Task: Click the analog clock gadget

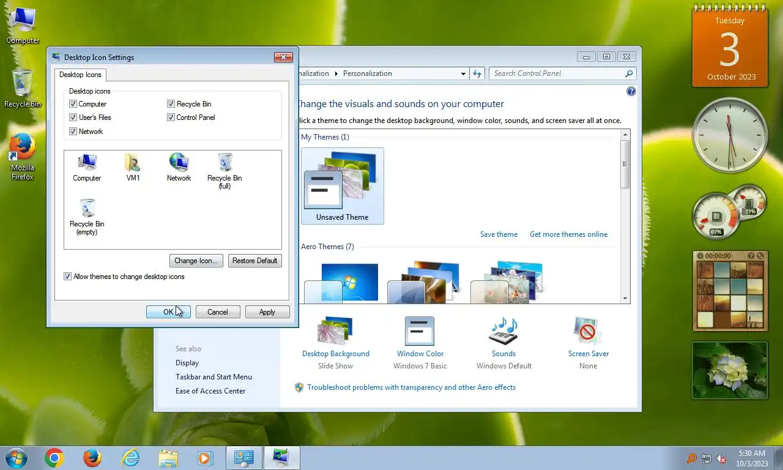Action: [x=729, y=135]
